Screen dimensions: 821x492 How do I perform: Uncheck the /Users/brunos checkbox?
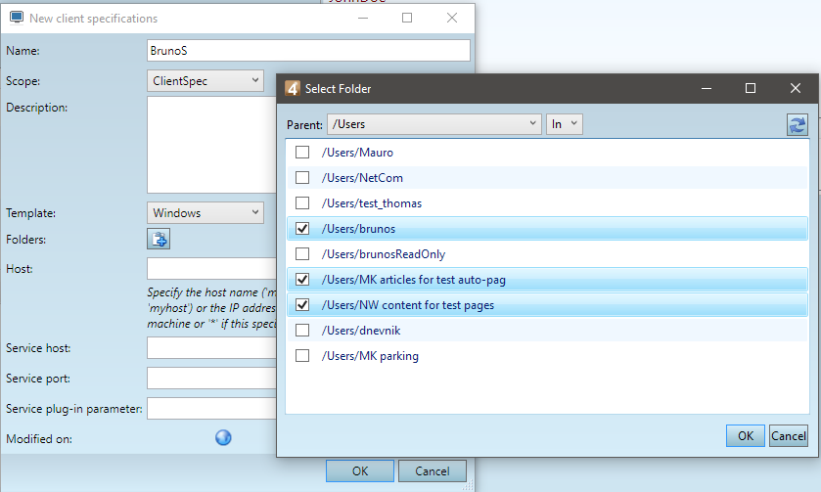302,228
